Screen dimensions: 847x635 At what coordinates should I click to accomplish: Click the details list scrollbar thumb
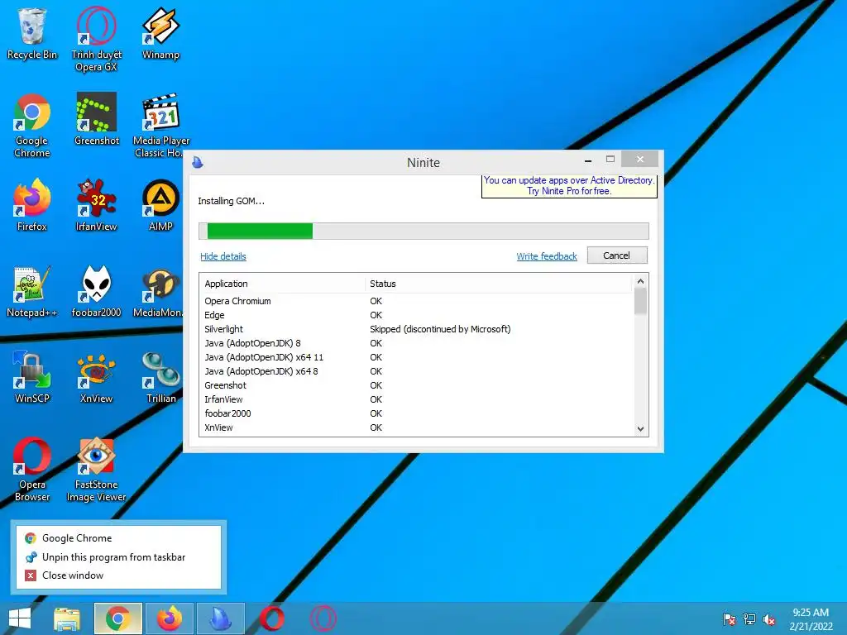(x=641, y=301)
